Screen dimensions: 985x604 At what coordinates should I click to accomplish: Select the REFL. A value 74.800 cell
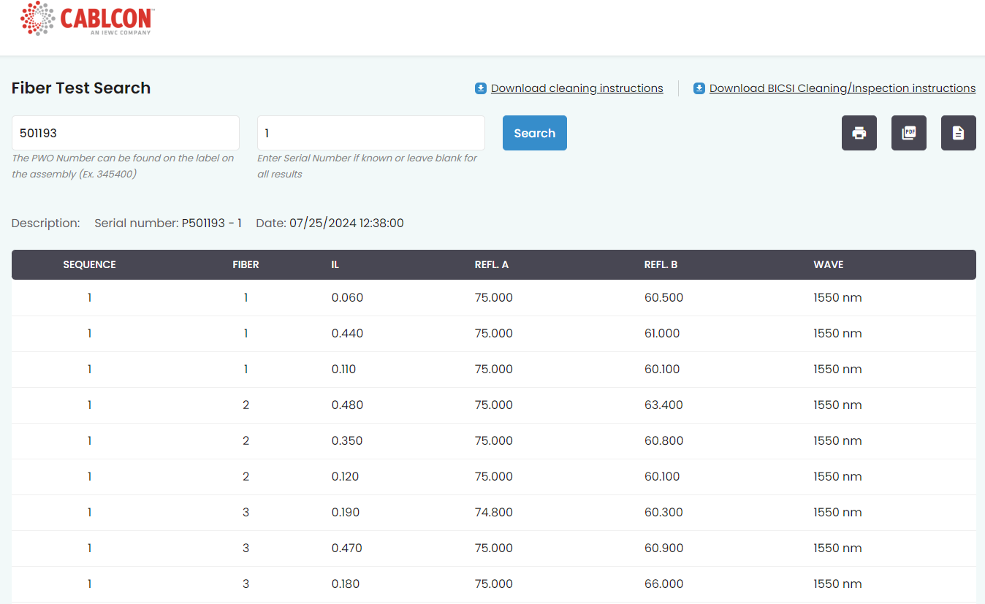pyautogui.click(x=493, y=512)
